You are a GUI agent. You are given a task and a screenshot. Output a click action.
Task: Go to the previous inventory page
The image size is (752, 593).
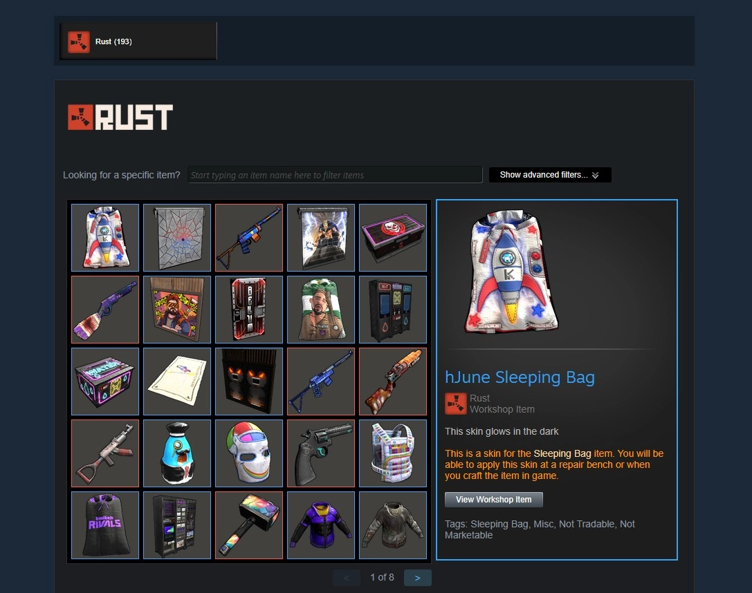(347, 578)
